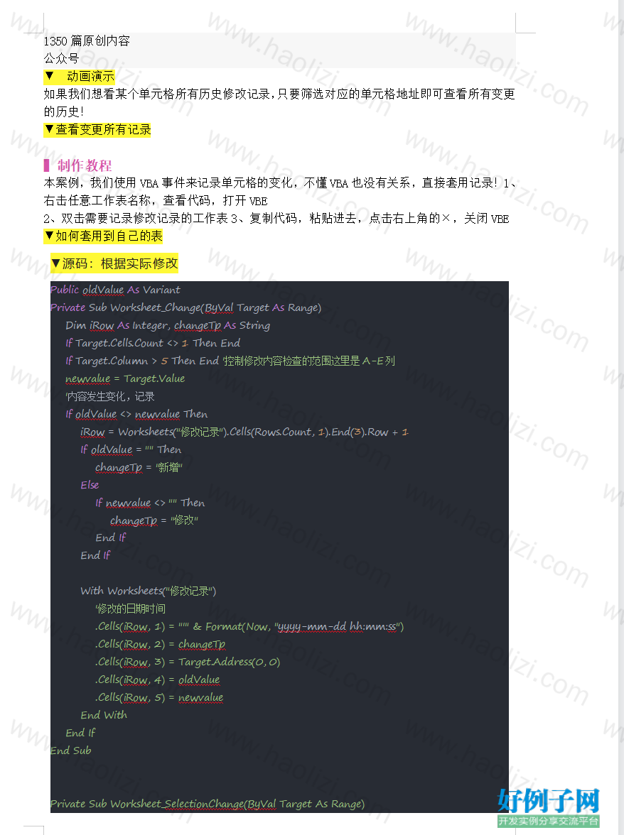
Task: Click the highlighted '如何套用到自己的表' heading
Action: 103,236
